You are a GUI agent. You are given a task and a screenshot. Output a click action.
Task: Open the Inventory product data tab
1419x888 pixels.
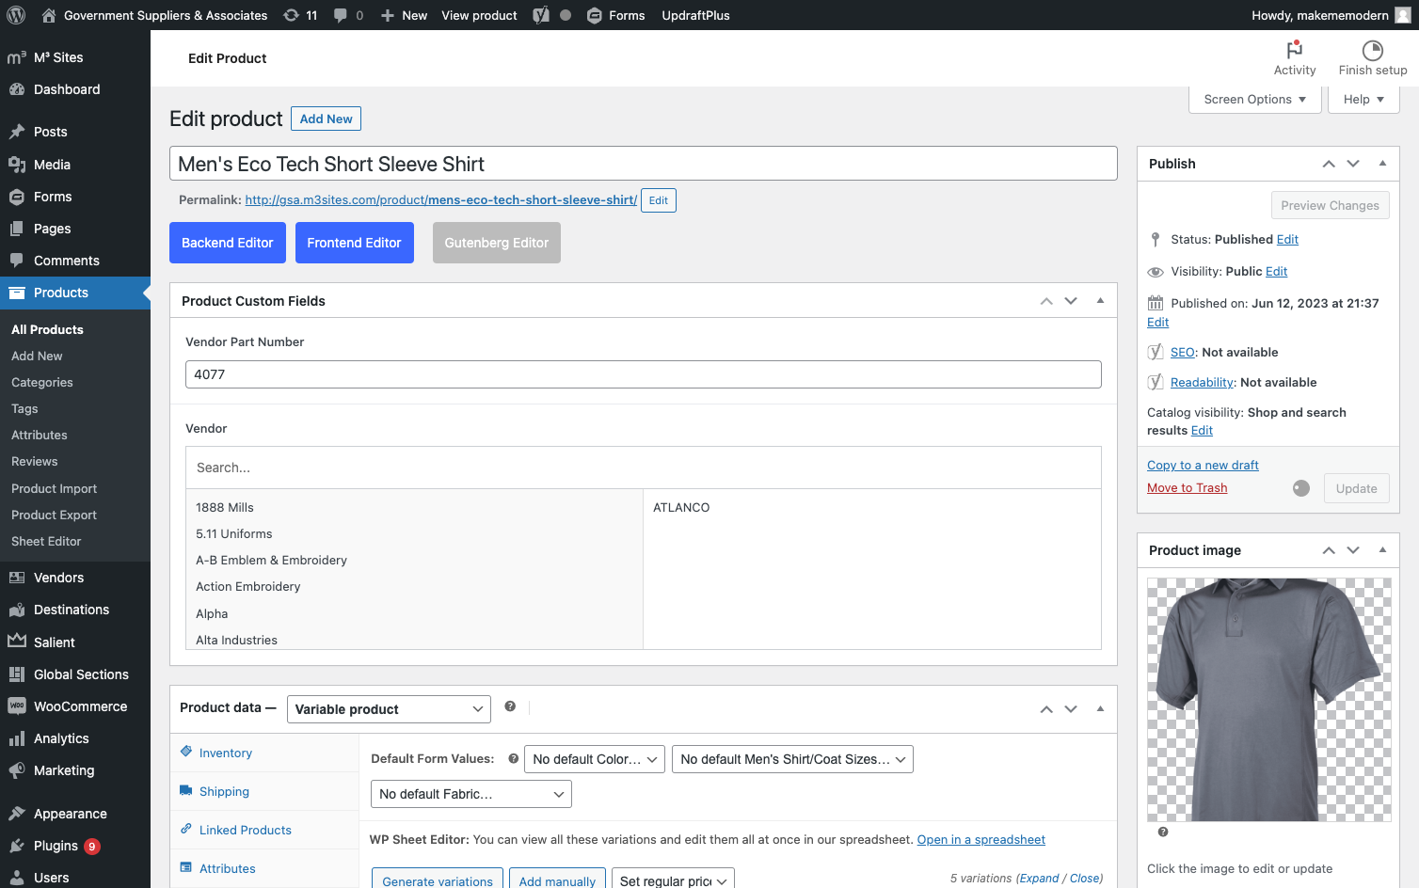pos(226,753)
